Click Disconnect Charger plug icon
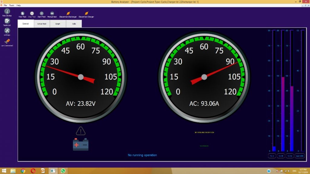310x174 pixels. (87, 14)
